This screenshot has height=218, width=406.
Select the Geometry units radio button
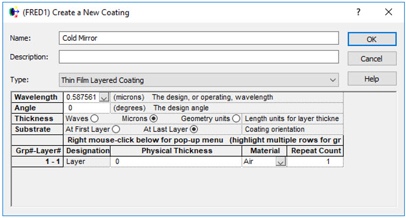point(236,119)
